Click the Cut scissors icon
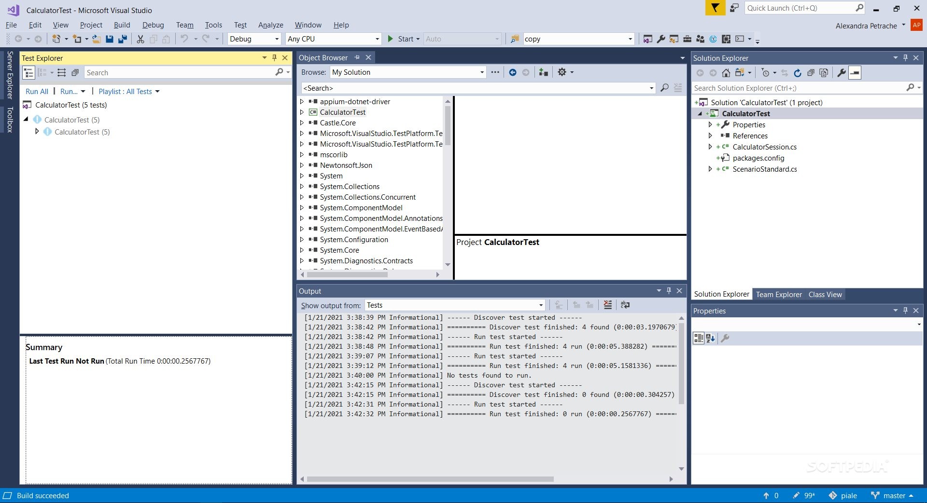This screenshot has height=503, width=927. (x=140, y=39)
